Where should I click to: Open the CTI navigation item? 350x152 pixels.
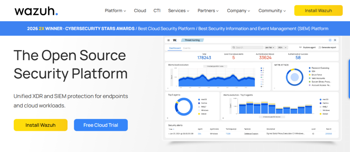click(x=157, y=11)
